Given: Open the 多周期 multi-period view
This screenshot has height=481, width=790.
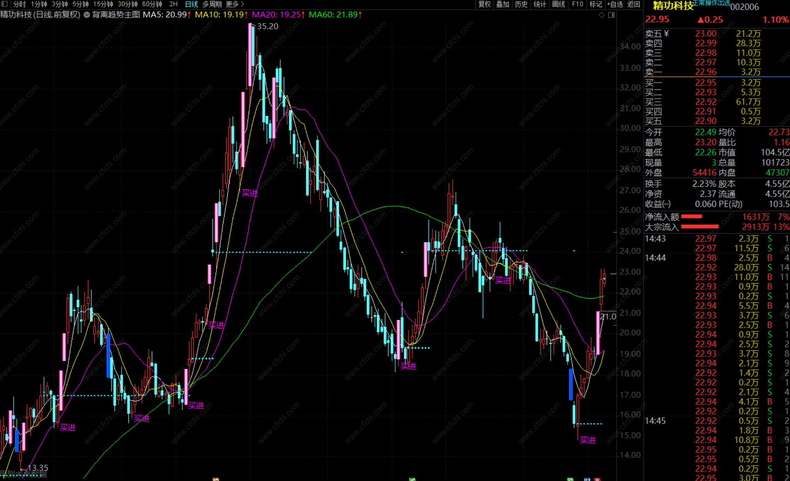Looking at the screenshot, I should click(x=212, y=4).
